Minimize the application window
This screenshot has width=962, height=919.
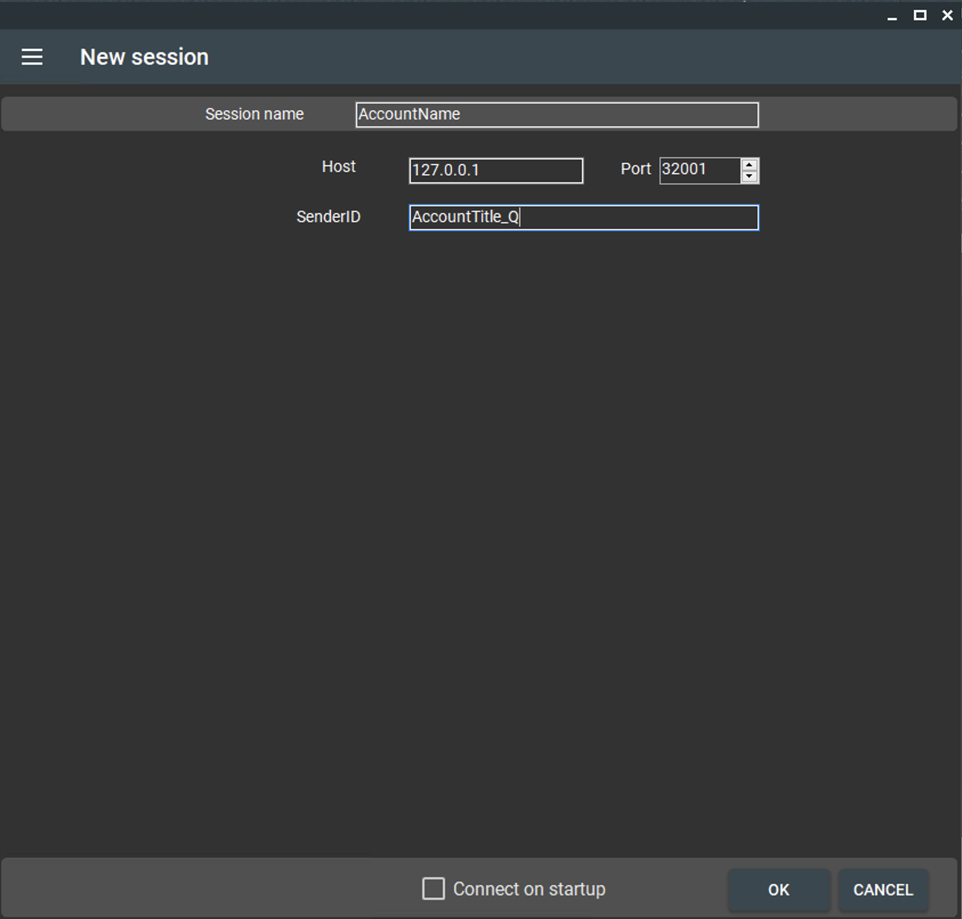pos(892,15)
